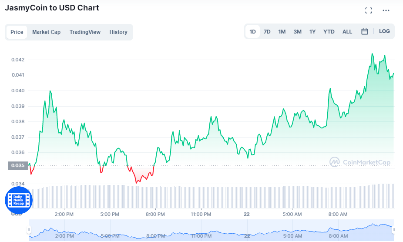The height and width of the screenshot is (242, 403).
Task: Show the YTD time range
Action: 329,32
